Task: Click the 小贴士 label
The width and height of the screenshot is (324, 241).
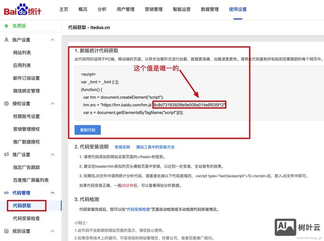Action: [x=81, y=223]
